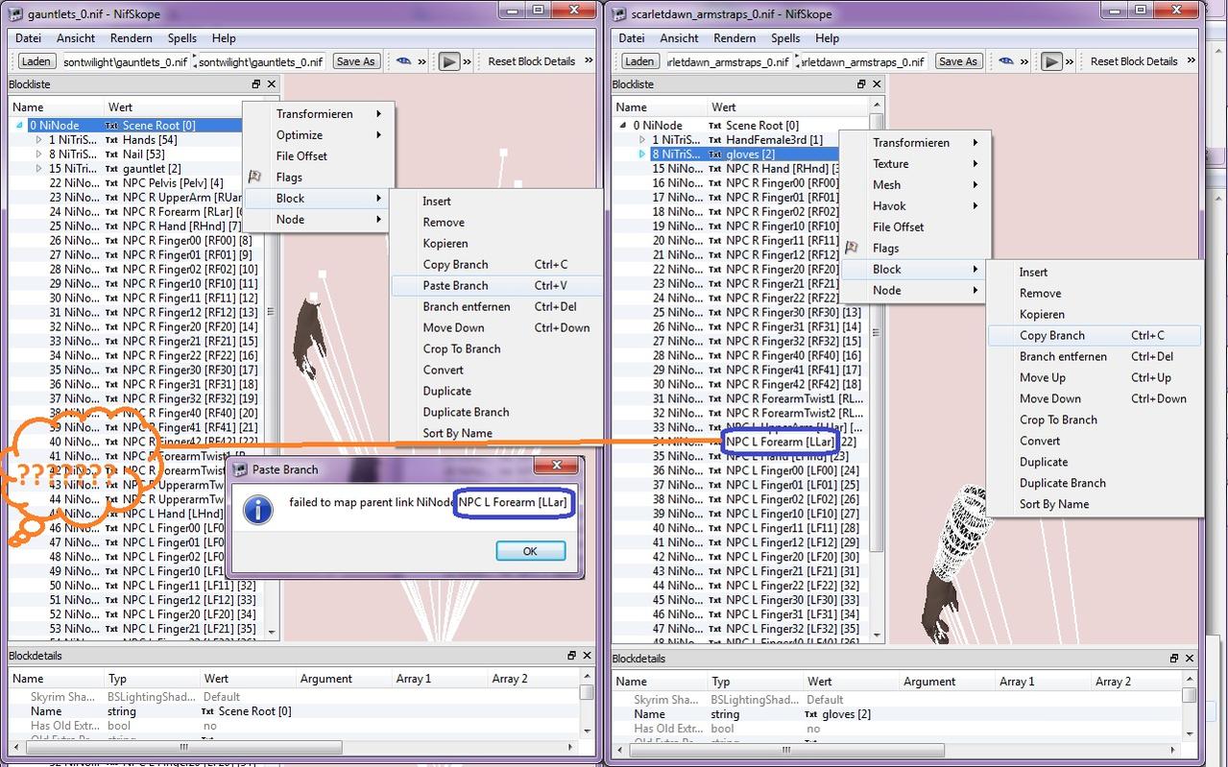Choose Paste Branch from the Block submenu
1228x767 pixels.
455,286
